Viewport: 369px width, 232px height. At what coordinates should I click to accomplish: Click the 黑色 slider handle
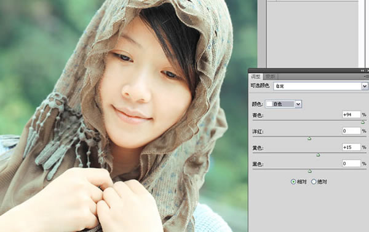[310, 171]
